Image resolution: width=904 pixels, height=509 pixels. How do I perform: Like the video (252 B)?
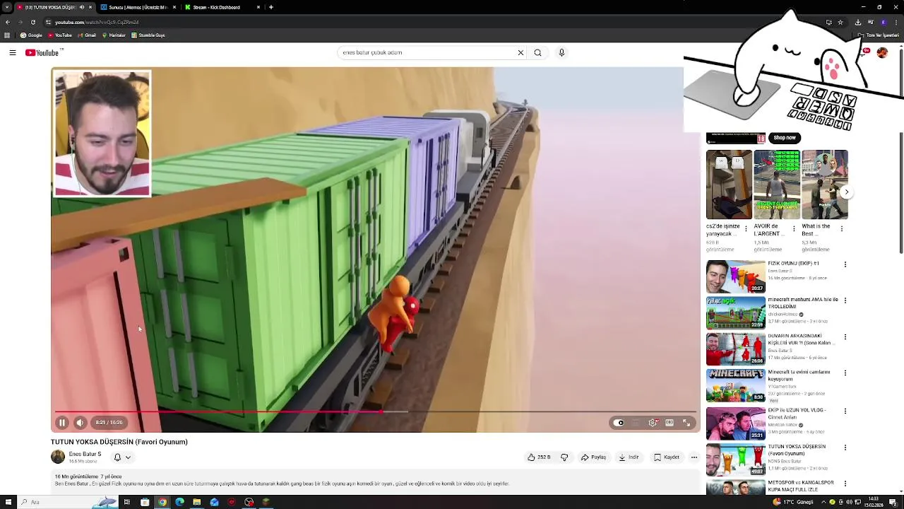click(x=539, y=457)
